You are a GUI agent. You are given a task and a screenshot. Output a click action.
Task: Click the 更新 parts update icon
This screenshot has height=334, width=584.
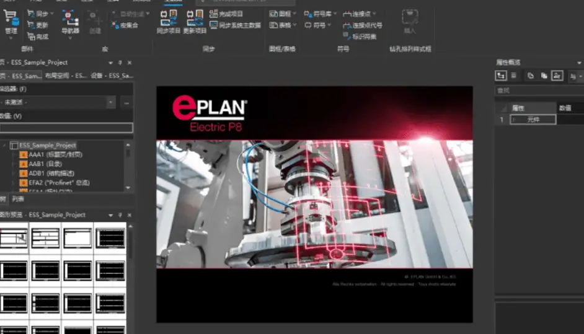(31, 25)
